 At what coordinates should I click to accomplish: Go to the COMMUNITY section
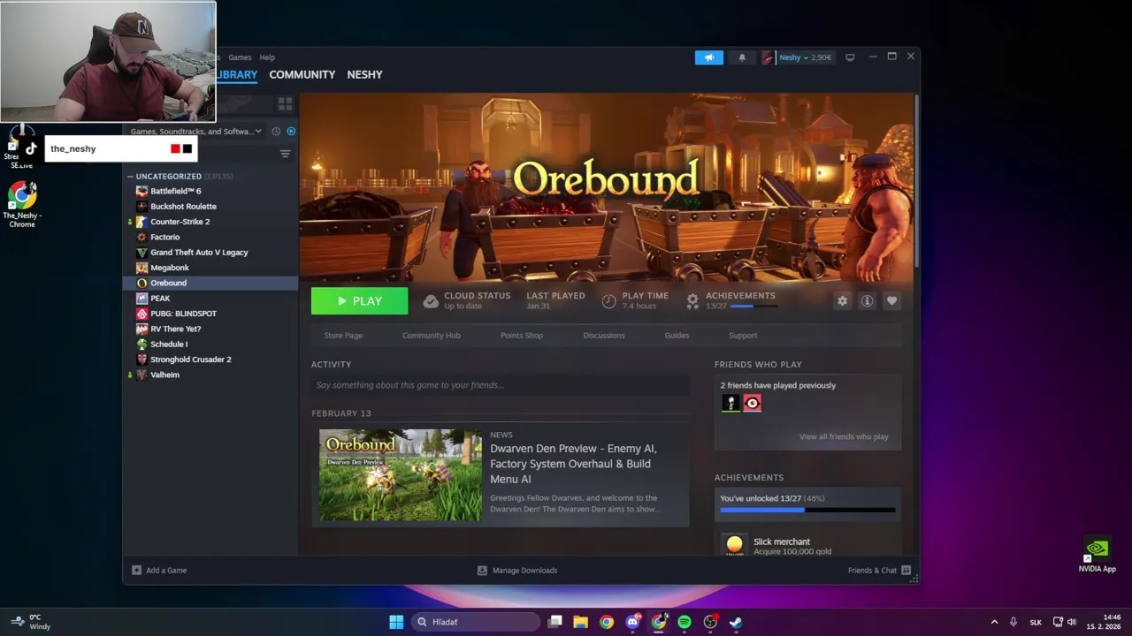[302, 75]
